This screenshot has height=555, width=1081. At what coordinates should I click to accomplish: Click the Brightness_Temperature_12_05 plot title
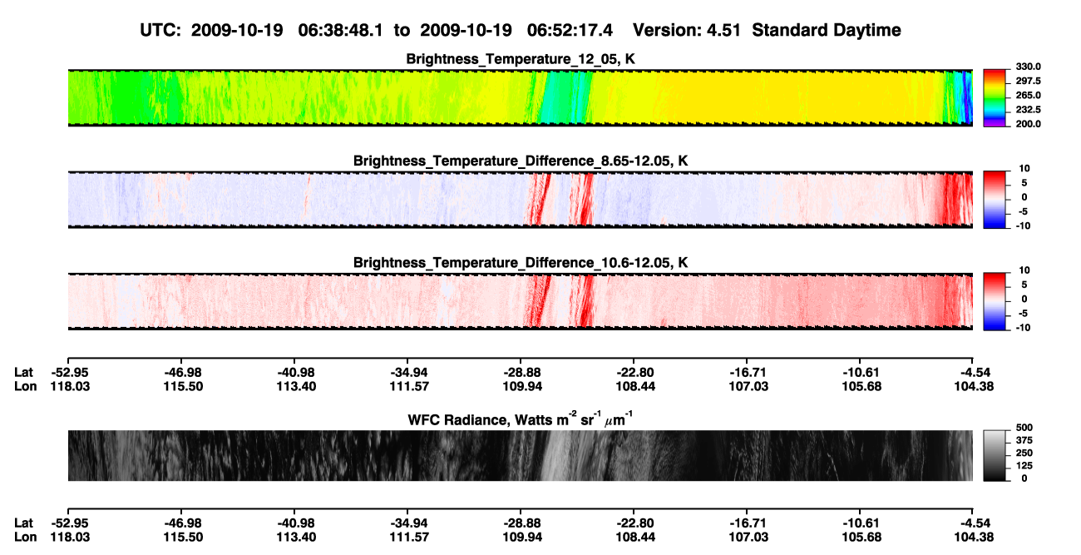(521, 59)
